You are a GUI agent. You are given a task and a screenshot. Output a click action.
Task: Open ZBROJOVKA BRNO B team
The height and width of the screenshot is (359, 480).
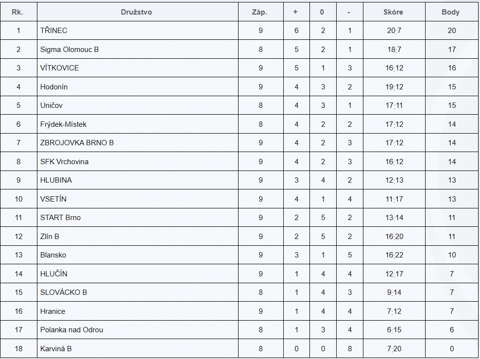[77, 143]
